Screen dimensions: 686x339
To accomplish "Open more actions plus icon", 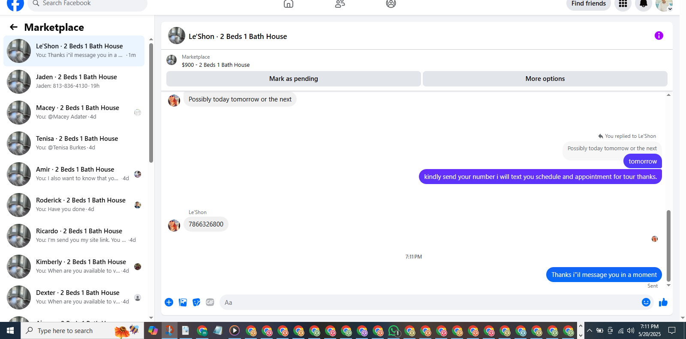I will click(169, 302).
